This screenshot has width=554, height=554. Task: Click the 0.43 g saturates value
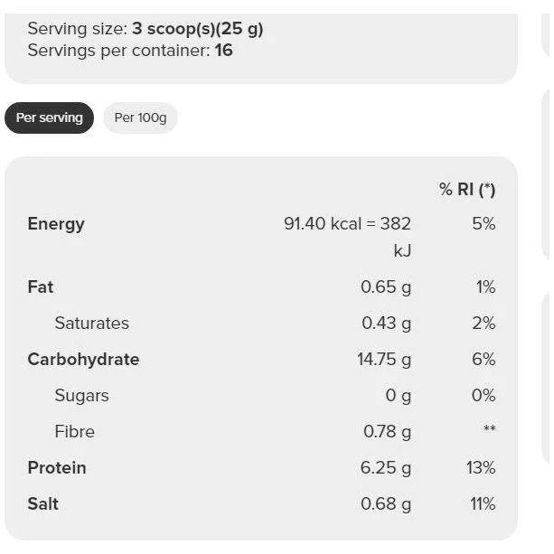tap(386, 324)
